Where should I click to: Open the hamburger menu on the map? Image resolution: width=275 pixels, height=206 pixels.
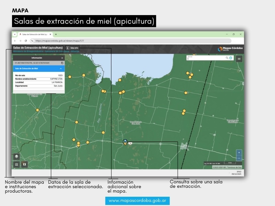pos(239,59)
